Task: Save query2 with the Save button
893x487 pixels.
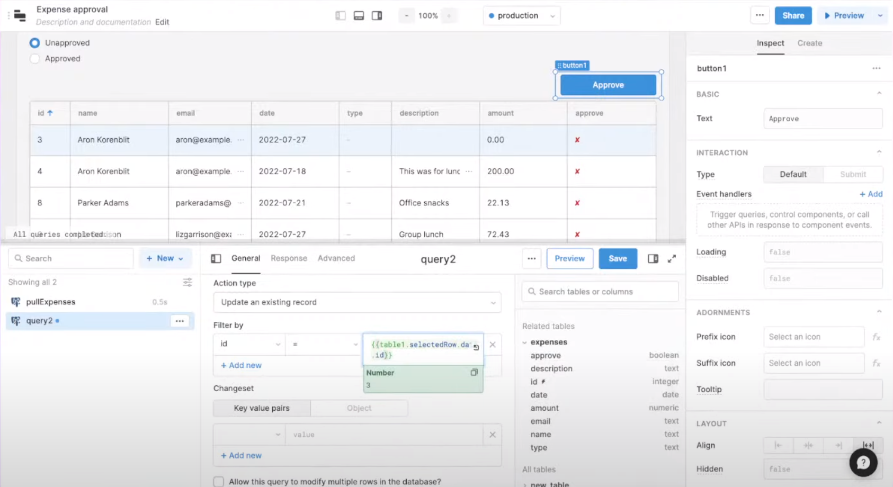Action: tap(618, 258)
